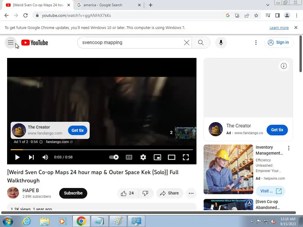Click Learn more about Chrome updates

click(x=279, y=27)
